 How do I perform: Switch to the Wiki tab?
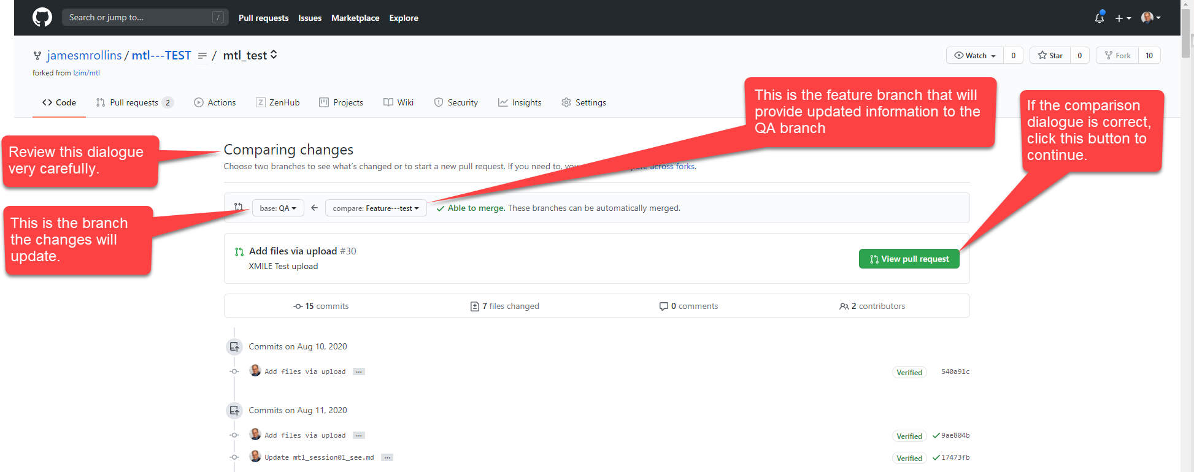click(399, 102)
